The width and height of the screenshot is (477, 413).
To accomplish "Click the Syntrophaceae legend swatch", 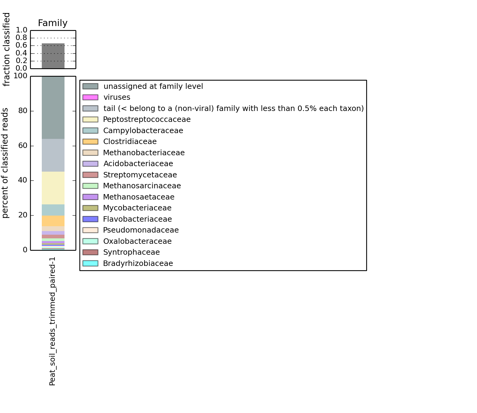I will [90, 252].
